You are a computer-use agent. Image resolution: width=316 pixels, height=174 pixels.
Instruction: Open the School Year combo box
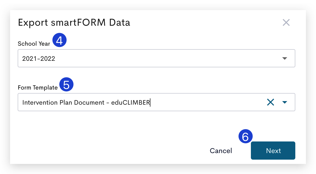point(156,58)
